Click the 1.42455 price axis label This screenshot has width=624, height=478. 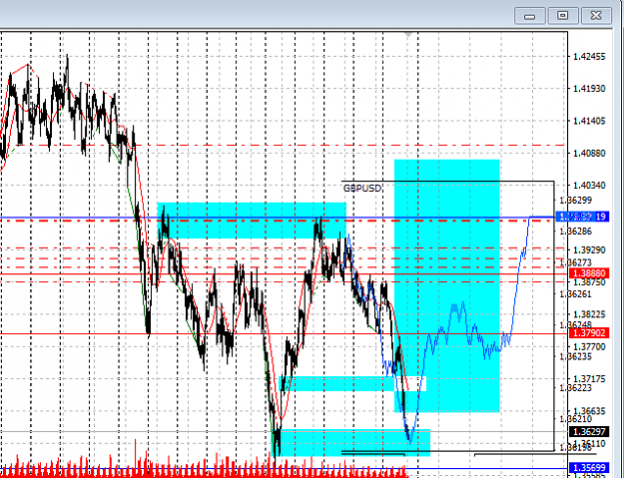tap(589, 57)
